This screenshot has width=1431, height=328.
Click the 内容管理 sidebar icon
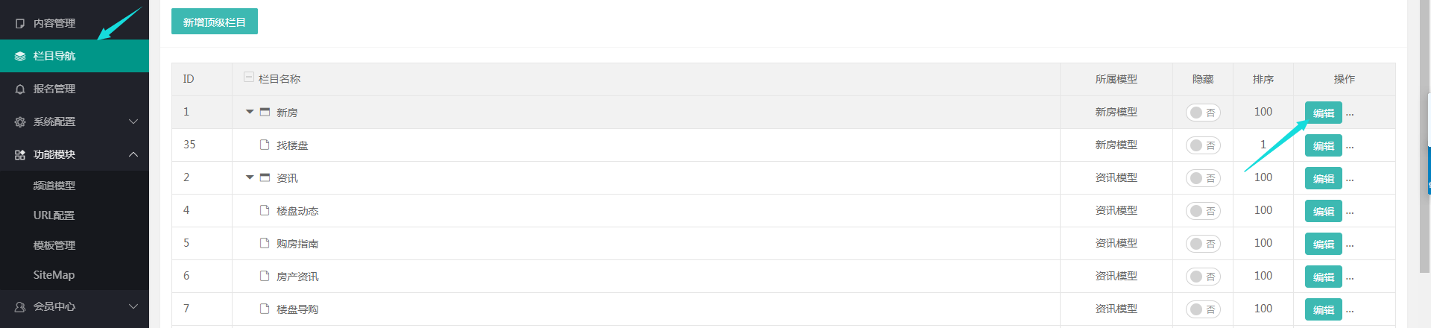(20, 24)
